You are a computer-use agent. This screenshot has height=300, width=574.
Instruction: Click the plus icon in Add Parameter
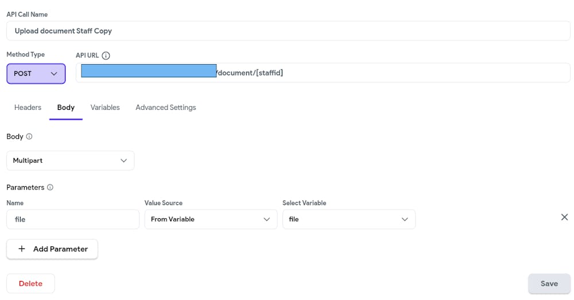click(22, 249)
